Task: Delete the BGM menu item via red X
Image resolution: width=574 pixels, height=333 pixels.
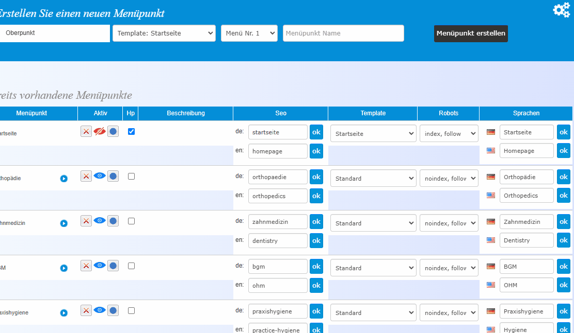Action: 86,266
